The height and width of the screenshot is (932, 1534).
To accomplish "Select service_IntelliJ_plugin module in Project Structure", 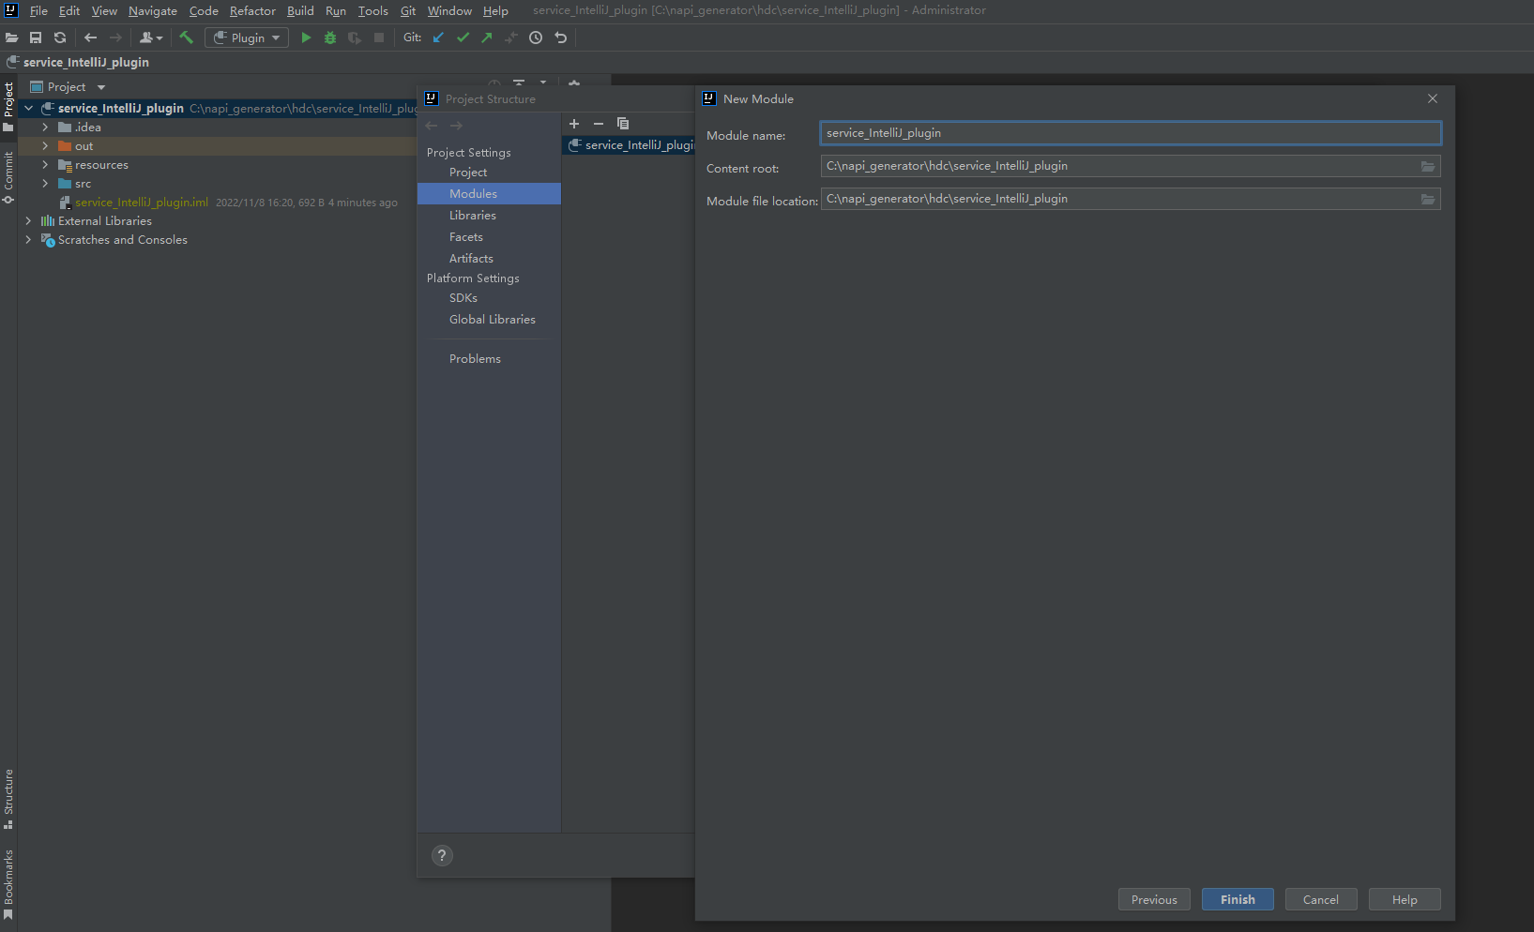I will pos(629,144).
